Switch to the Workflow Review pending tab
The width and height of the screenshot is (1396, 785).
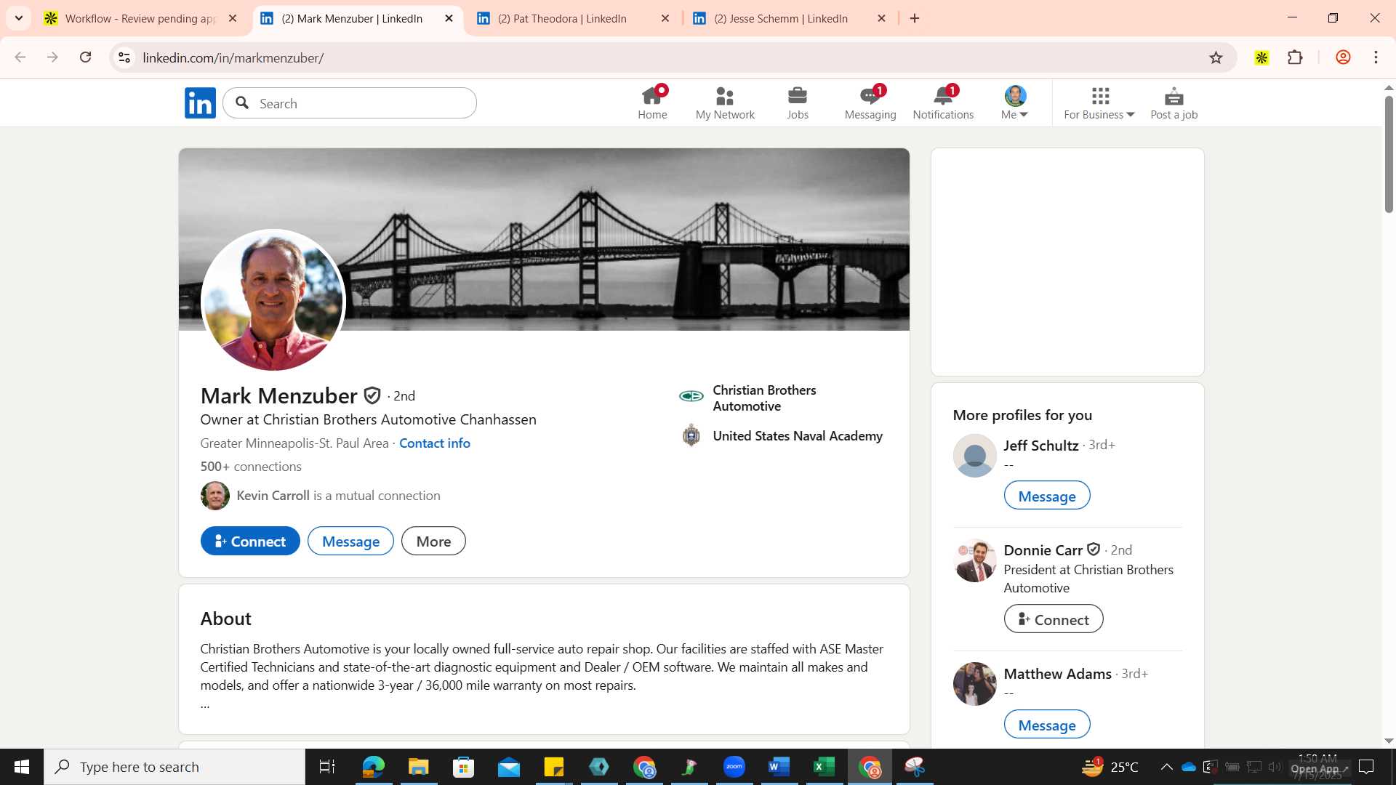140,18
